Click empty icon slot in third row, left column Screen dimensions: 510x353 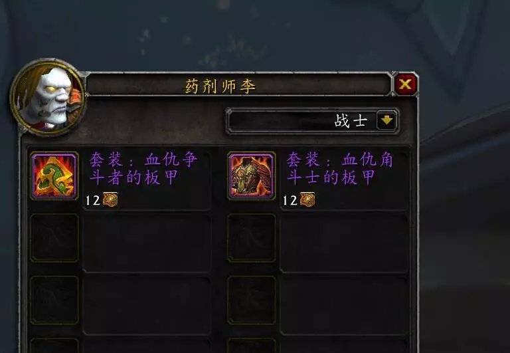[x=54, y=300]
